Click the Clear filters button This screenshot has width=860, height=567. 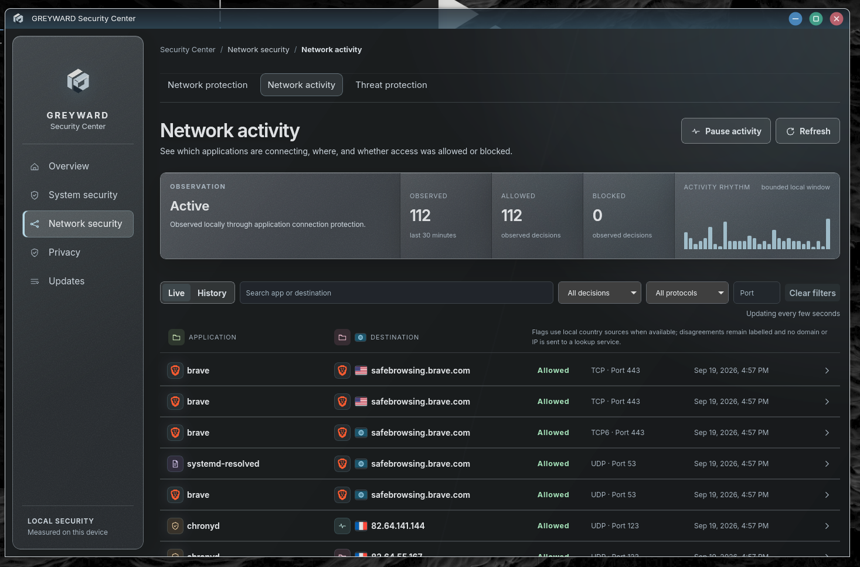[813, 293]
